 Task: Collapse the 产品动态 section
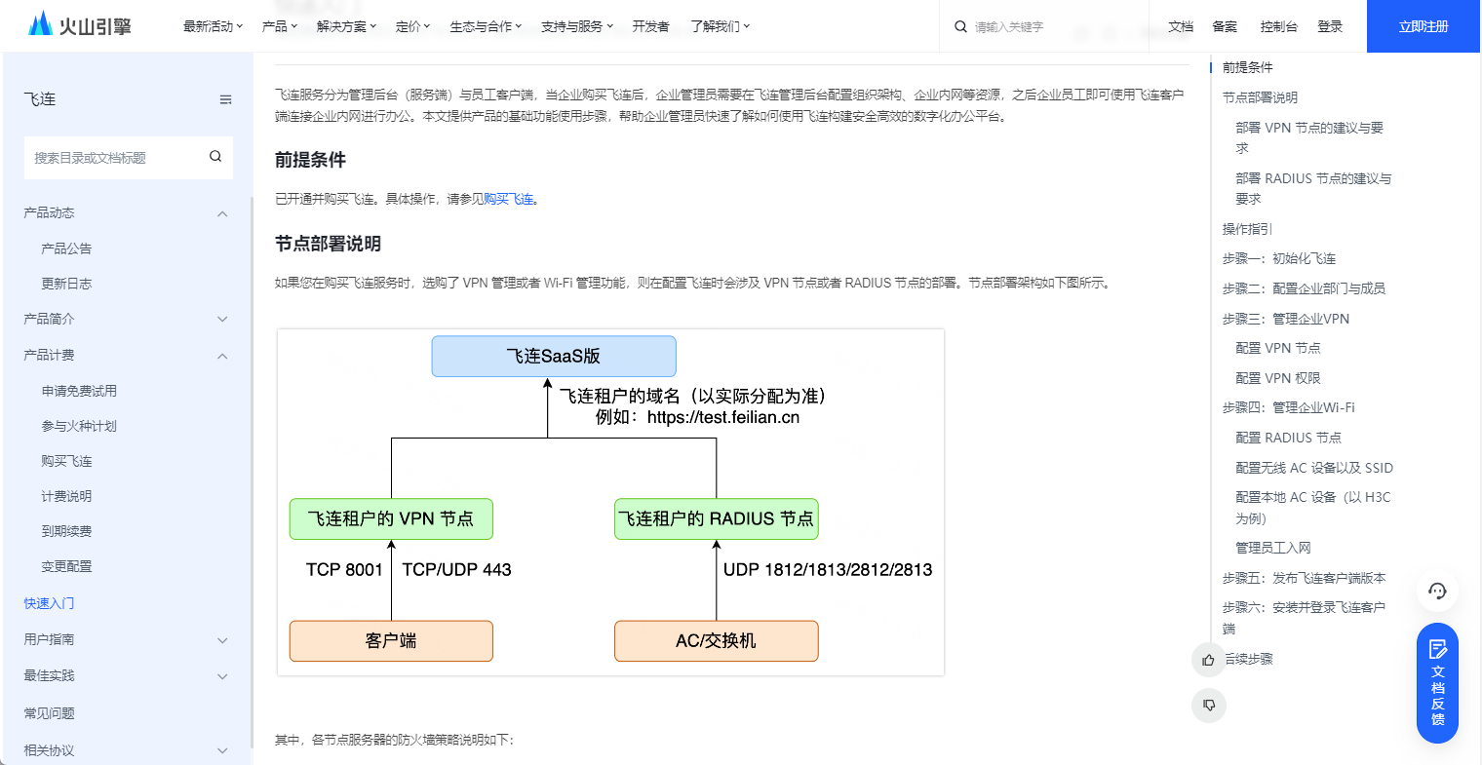click(x=127, y=212)
